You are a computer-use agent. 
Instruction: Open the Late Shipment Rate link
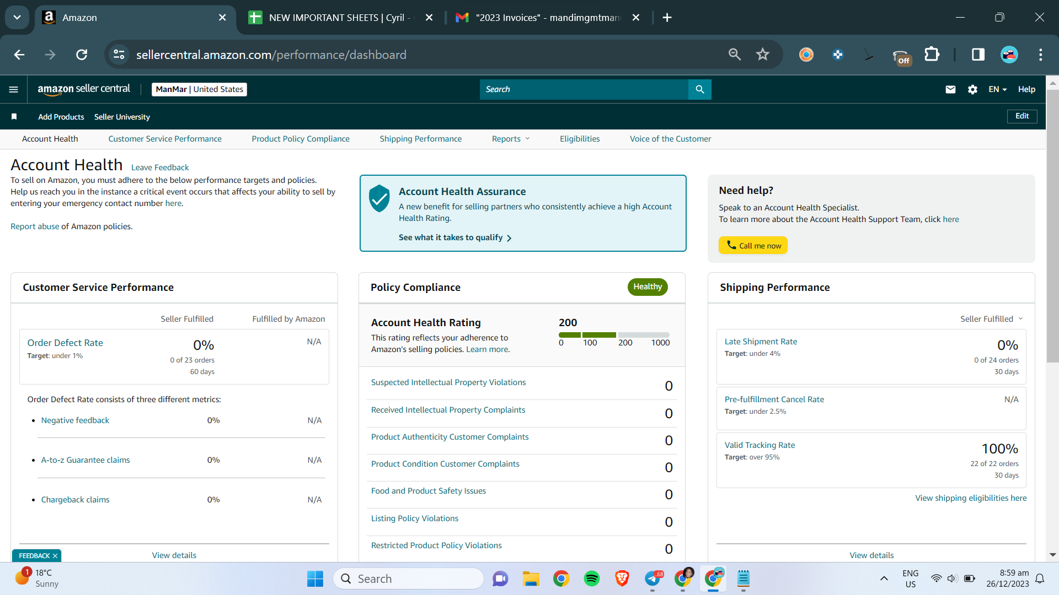tap(761, 342)
